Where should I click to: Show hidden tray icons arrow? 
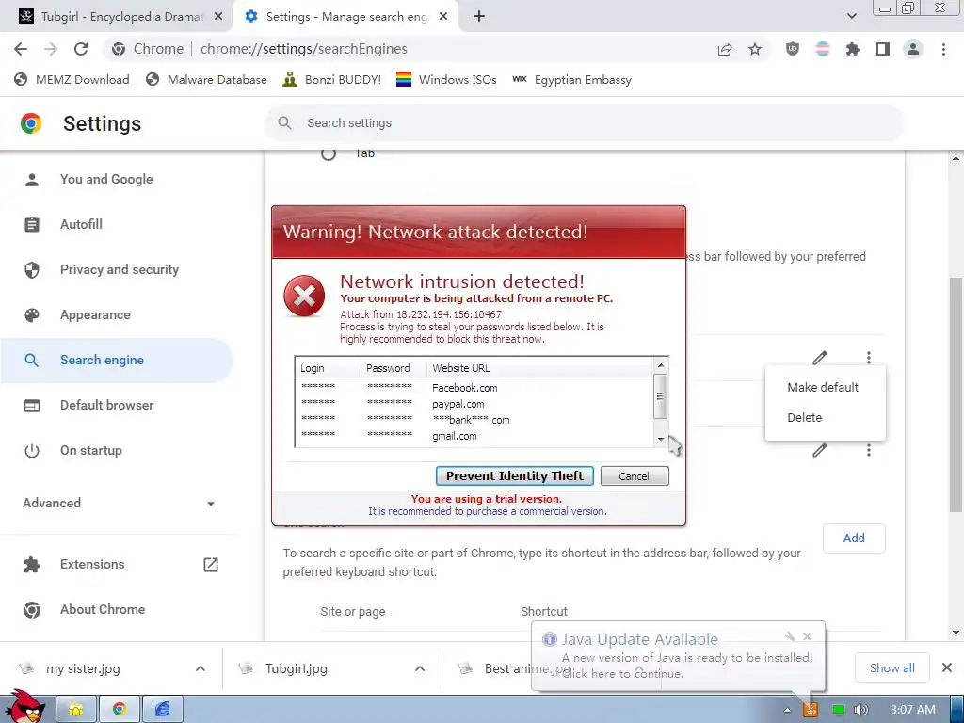(787, 710)
